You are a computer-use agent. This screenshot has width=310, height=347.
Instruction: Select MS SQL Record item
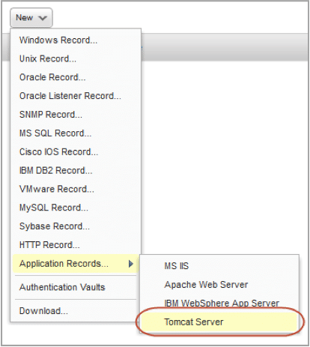pyautogui.click(x=55, y=133)
